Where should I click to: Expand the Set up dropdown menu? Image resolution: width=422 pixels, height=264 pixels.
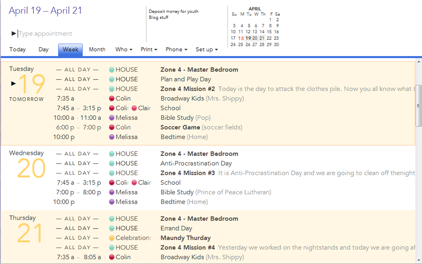coord(207,49)
